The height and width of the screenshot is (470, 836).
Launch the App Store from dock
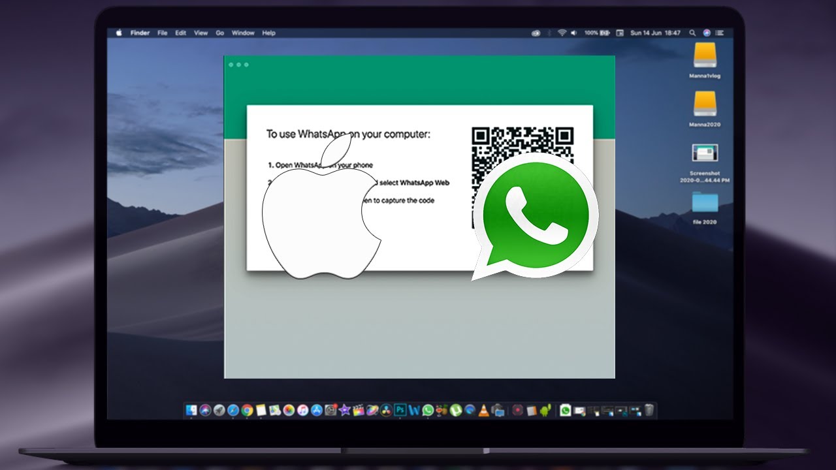click(x=317, y=411)
